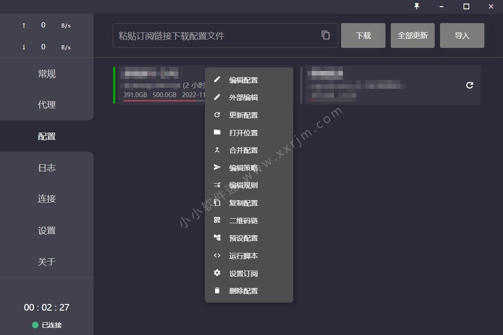Image resolution: width=503 pixels, height=335 pixels.
Task: Click the gear icon beside 设置订阅
Action: pyautogui.click(x=217, y=273)
